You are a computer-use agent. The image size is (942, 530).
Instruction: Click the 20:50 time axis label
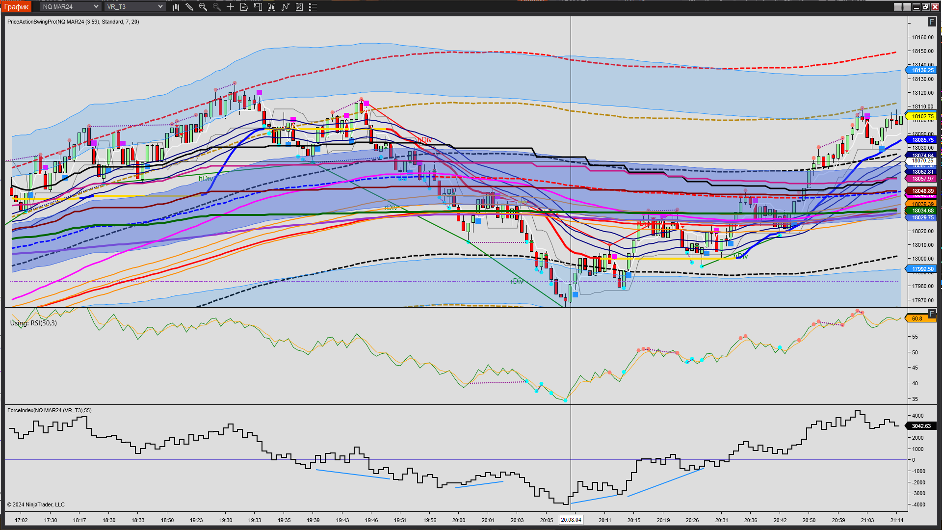809,521
